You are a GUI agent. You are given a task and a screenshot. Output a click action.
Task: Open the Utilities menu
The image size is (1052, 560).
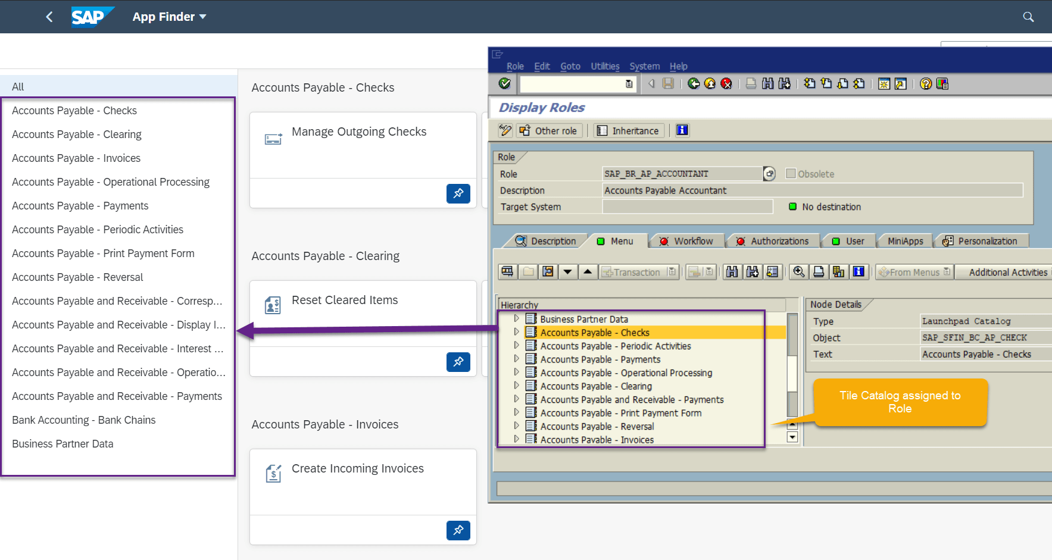[605, 66]
